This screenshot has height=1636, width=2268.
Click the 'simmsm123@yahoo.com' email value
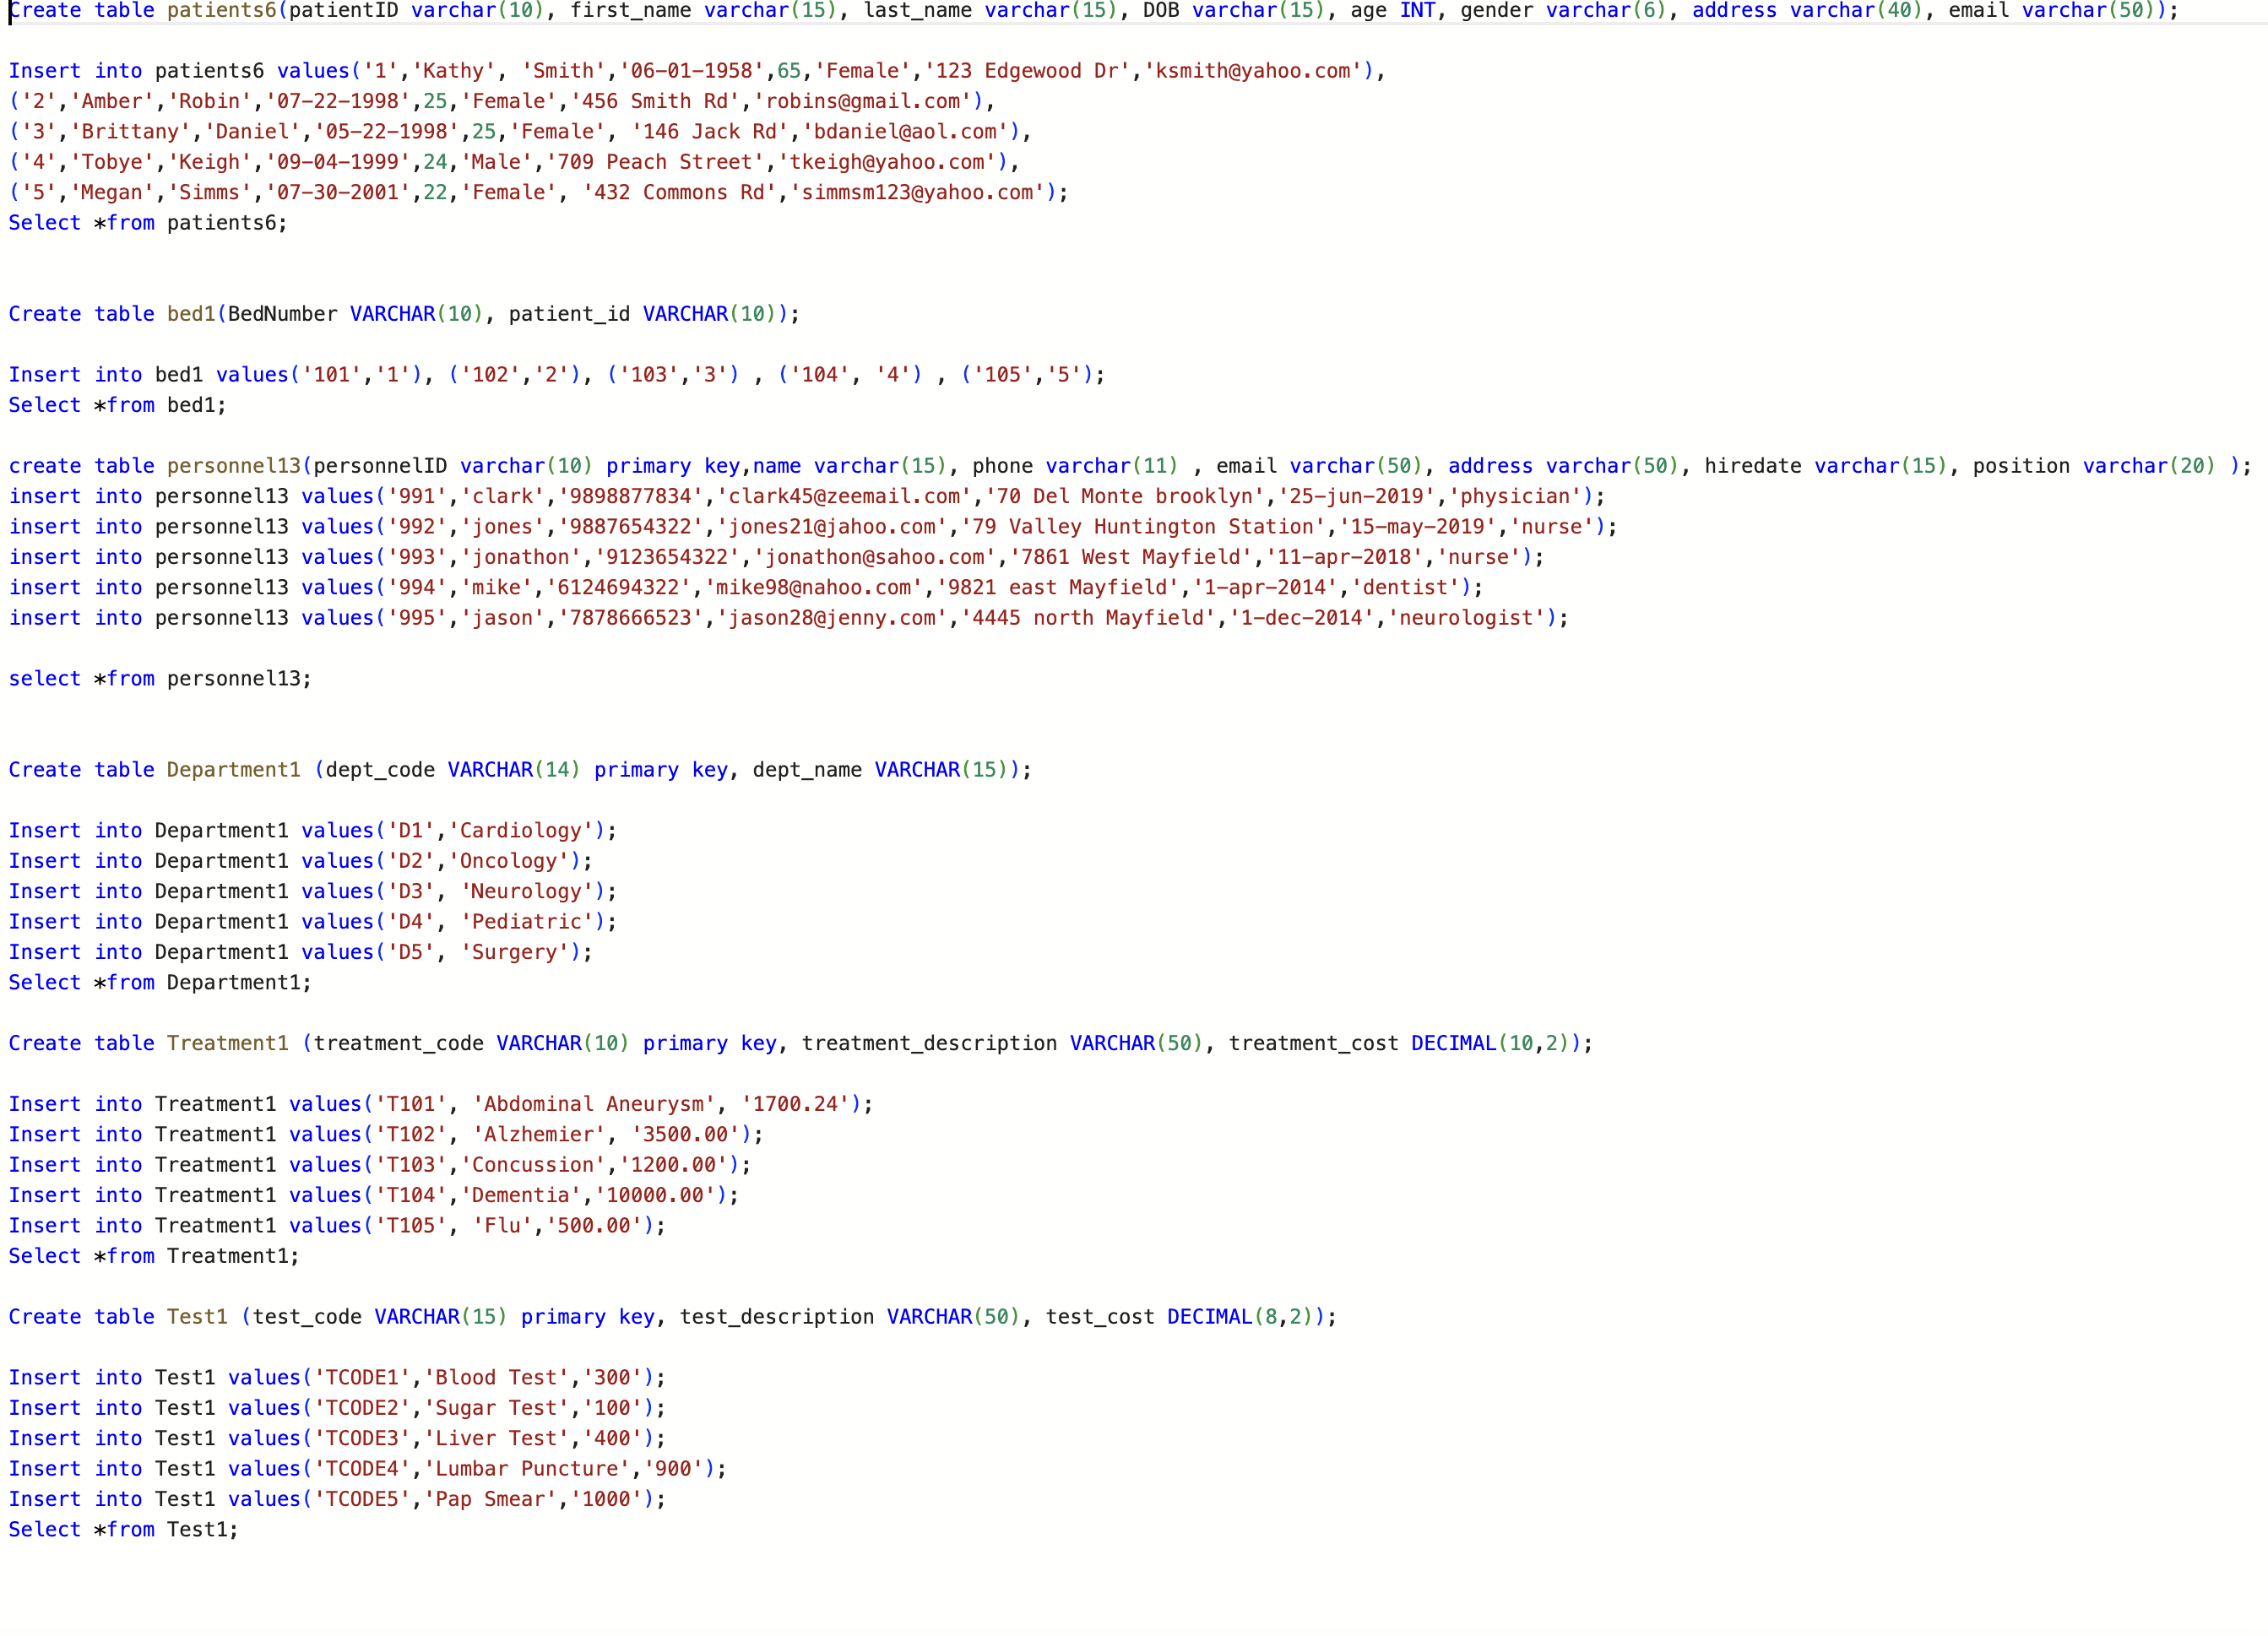pos(917,192)
